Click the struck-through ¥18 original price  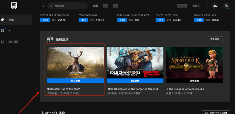(x=169, y=20)
